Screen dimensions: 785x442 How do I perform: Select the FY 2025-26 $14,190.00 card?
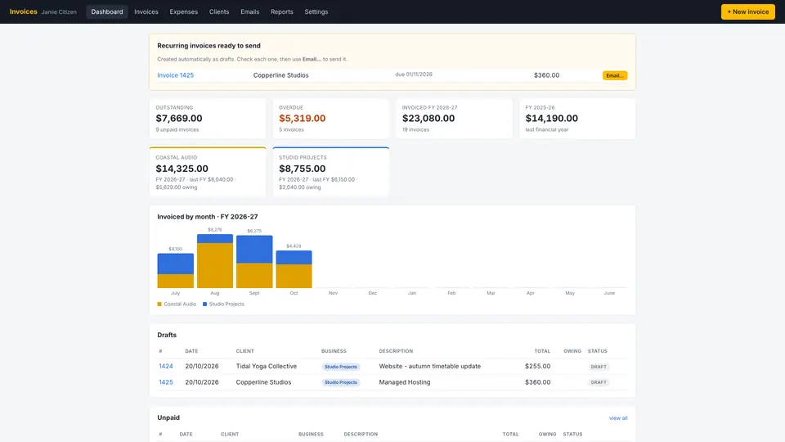(577, 118)
